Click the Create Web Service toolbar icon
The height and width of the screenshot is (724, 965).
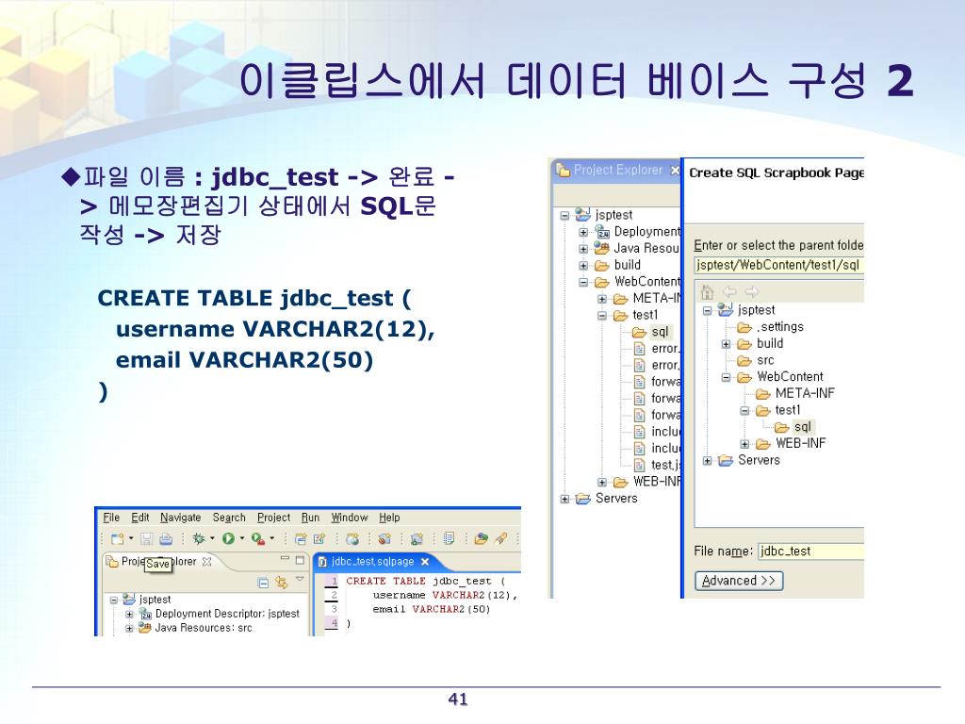tap(385, 538)
